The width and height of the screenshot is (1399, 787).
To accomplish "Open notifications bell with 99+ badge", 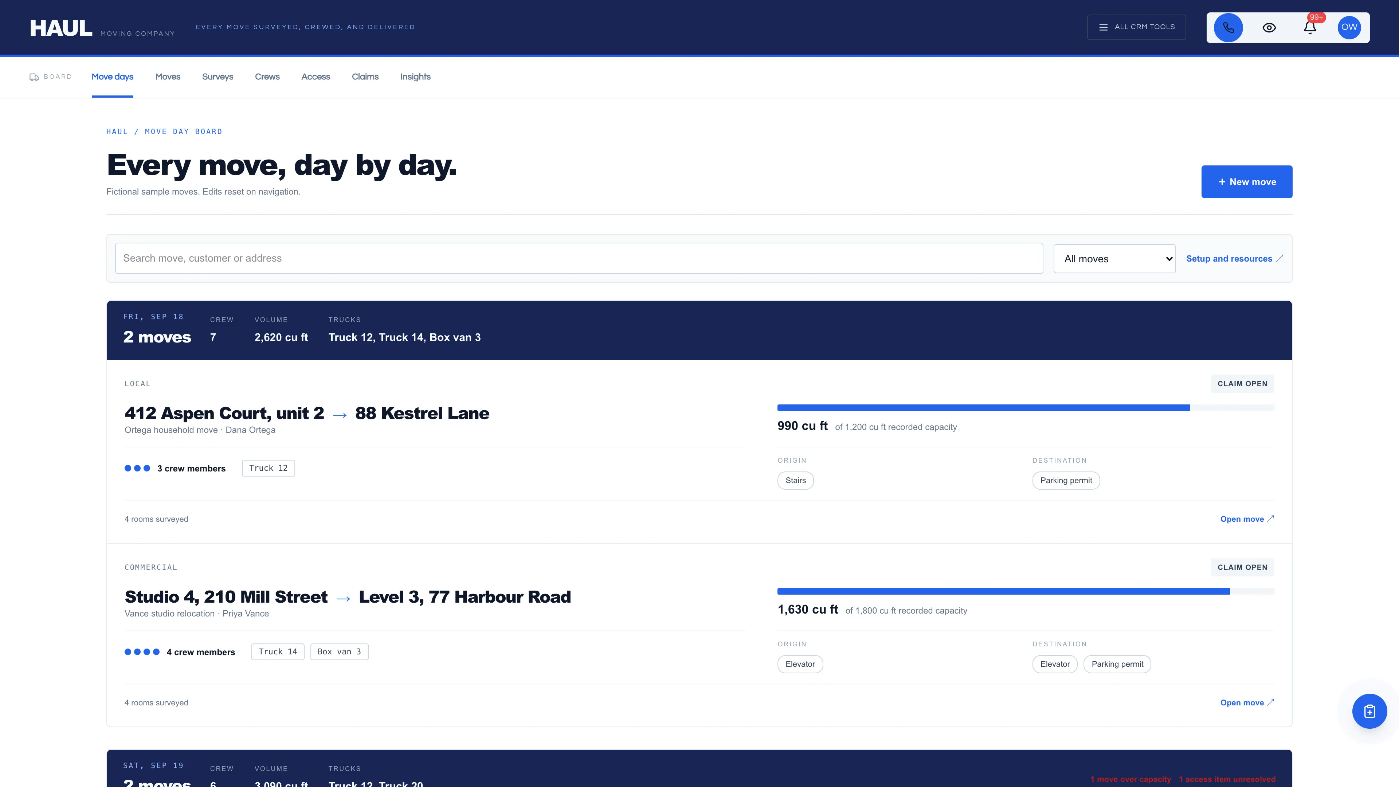I will click(1309, 27).
